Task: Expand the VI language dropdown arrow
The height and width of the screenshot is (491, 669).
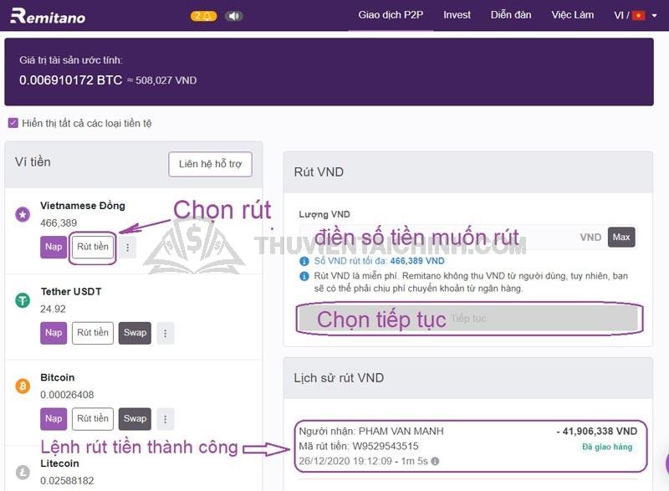Action: [654, 16]
